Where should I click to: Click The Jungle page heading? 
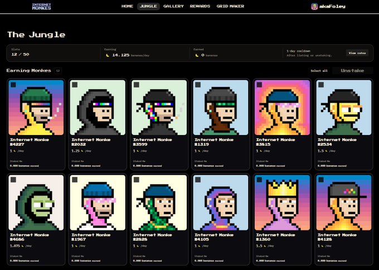(36, 35)
